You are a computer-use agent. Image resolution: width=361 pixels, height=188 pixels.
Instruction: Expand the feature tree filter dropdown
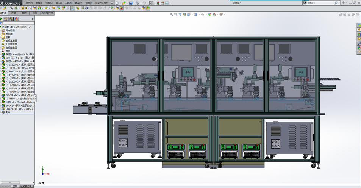pyautogui.click(x=3, y=23)
